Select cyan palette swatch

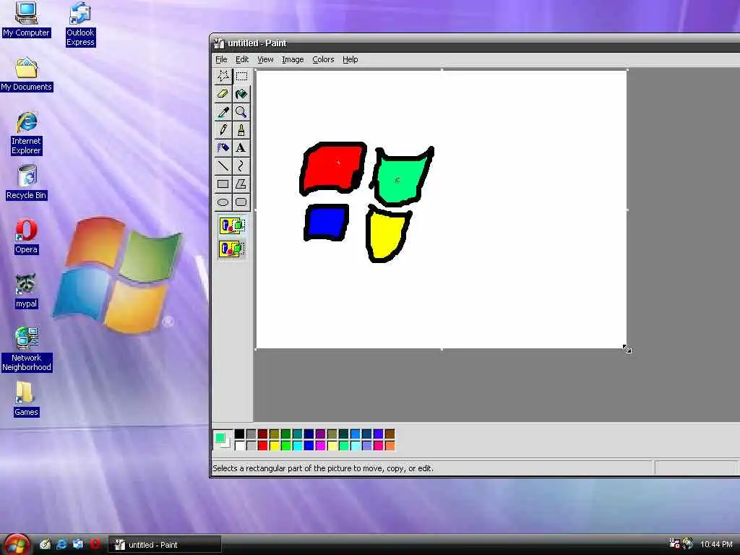[x=297, y=445]
